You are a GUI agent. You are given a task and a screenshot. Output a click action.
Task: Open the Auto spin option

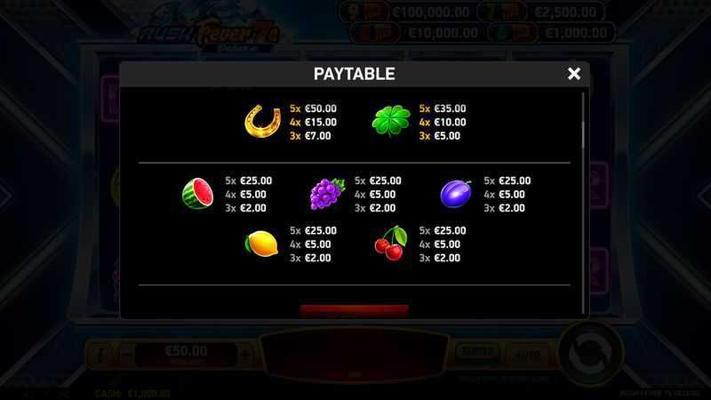point(528,354)
